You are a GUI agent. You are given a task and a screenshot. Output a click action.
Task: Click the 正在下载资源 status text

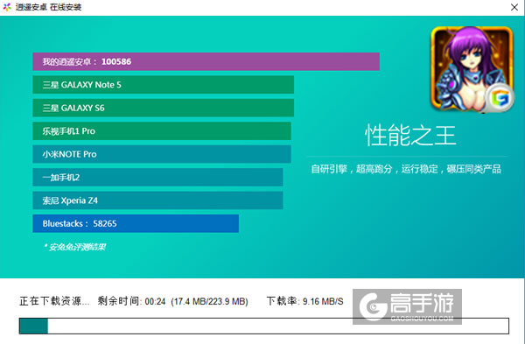pos(54,301)
